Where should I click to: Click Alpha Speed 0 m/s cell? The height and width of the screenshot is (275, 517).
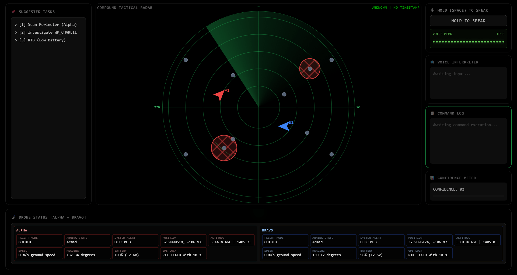click(x=40, y=253)
